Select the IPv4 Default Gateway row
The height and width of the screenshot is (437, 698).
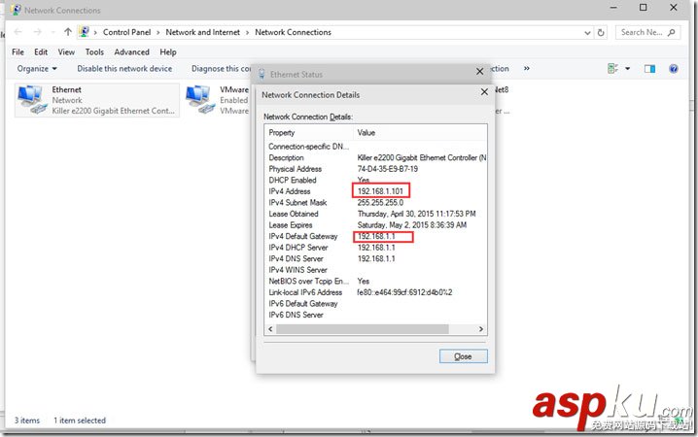(x=376, y=237)
